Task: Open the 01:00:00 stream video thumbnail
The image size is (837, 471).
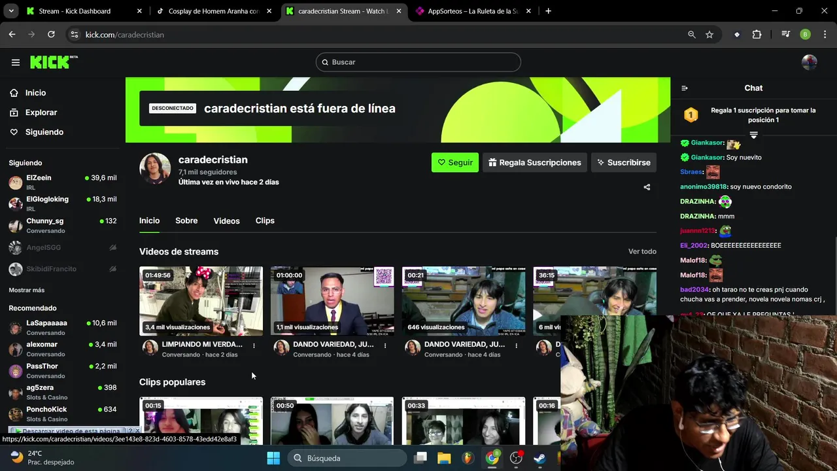Action: pos(332,301)
